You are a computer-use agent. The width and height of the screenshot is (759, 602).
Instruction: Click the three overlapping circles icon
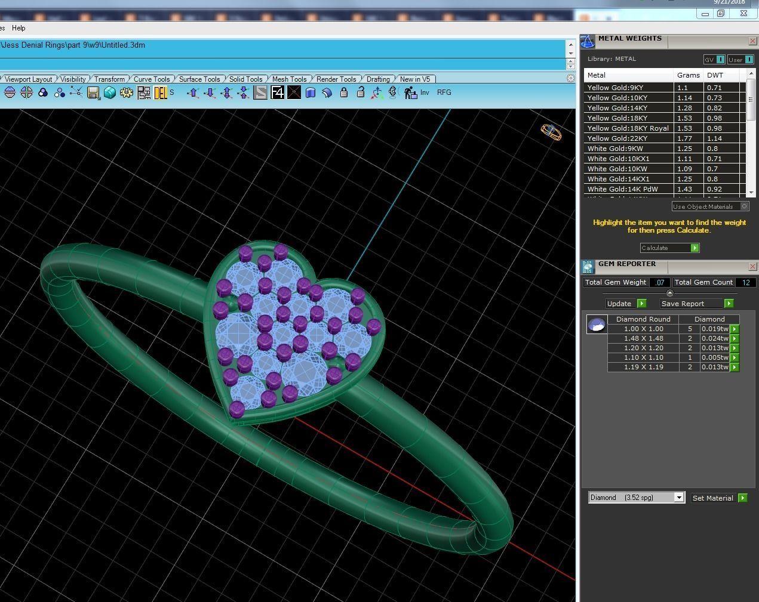tap(43, 92)
